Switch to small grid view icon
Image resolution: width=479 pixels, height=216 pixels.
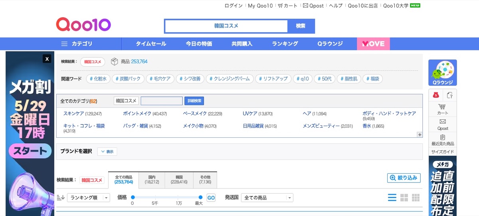(416, 198)
